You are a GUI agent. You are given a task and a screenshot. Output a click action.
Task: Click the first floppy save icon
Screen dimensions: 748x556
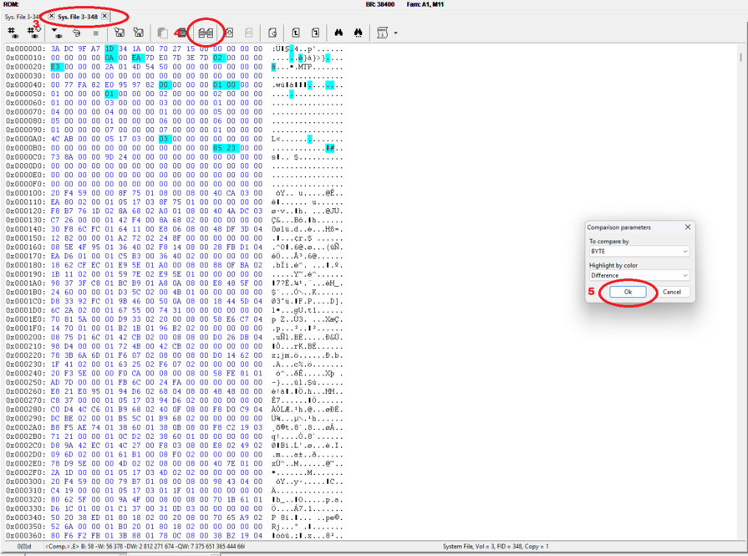tap(120, 33)
